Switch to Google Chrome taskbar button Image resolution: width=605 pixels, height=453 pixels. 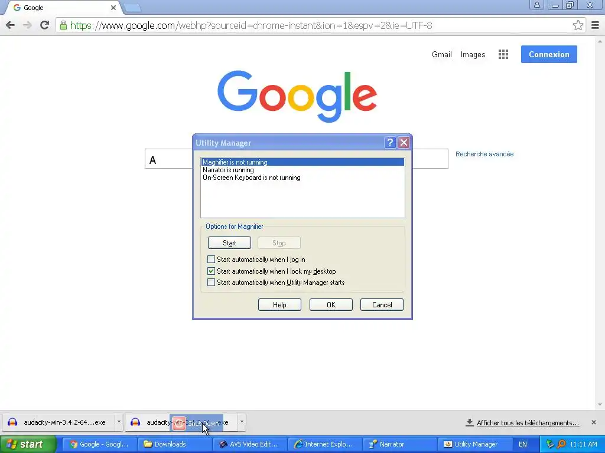(99, 444)
